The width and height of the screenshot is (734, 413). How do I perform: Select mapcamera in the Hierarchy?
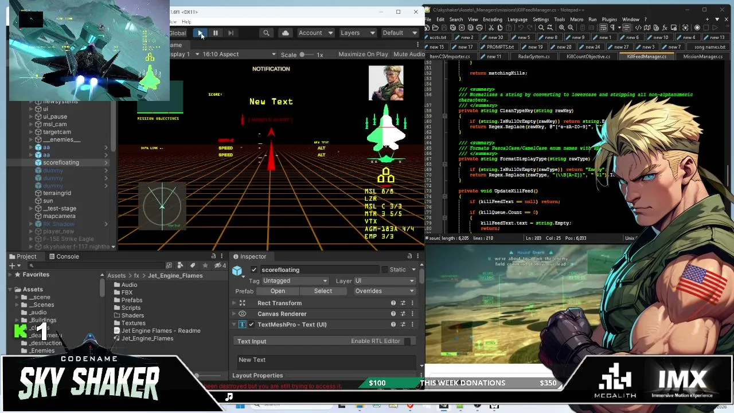58,216
